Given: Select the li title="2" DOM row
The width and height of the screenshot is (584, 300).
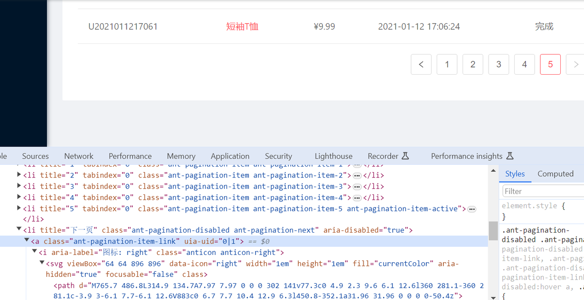Looking at the screenshot, I should 244,175.
